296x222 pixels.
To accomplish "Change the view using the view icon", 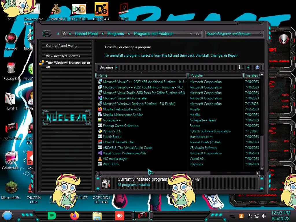I will click(x=241, y=67).
